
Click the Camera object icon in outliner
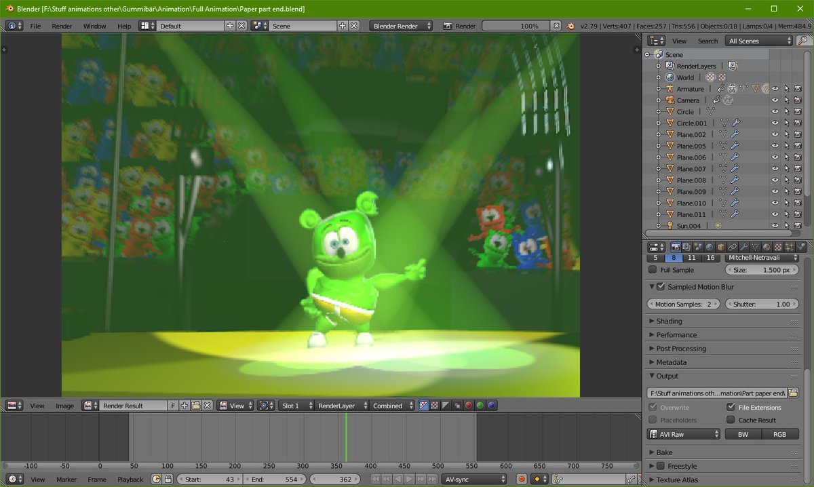point(670,100)
